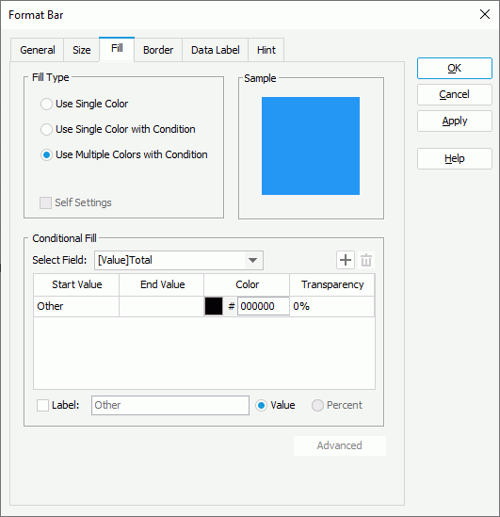Open the Fill tab

point(117,49)
